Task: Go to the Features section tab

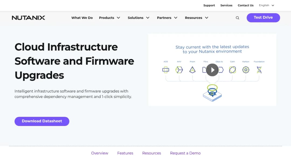Action: pyautogui.click(x=125, y=153)
